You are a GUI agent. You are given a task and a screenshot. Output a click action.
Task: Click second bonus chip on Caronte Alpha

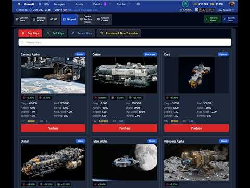(x=44, y=98)
